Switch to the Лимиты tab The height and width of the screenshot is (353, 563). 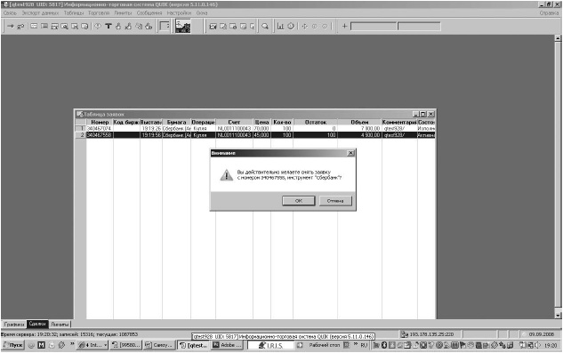click(60, 325)
